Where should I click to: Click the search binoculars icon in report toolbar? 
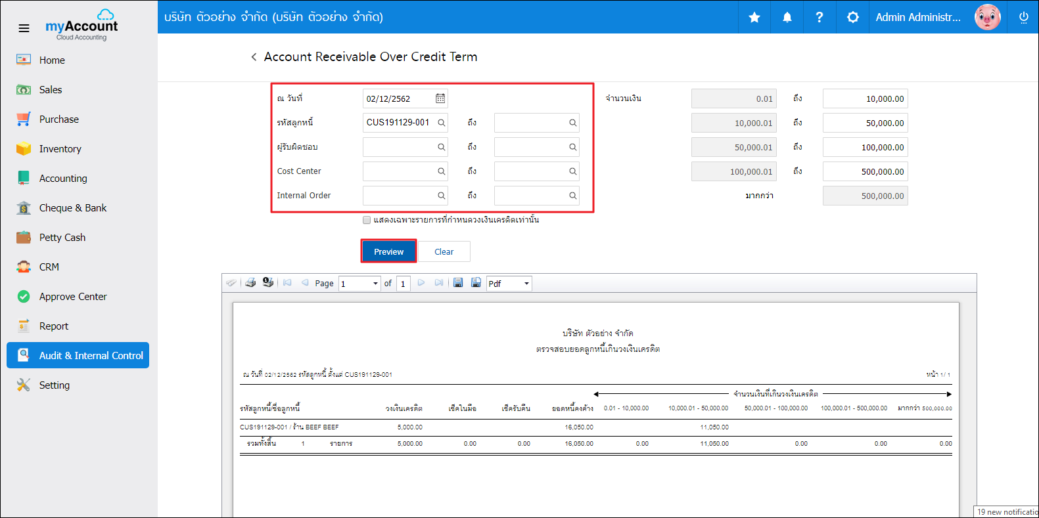(x=231, y=283)
